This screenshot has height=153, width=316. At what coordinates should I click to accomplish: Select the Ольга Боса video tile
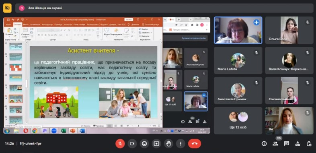(289, 30)
